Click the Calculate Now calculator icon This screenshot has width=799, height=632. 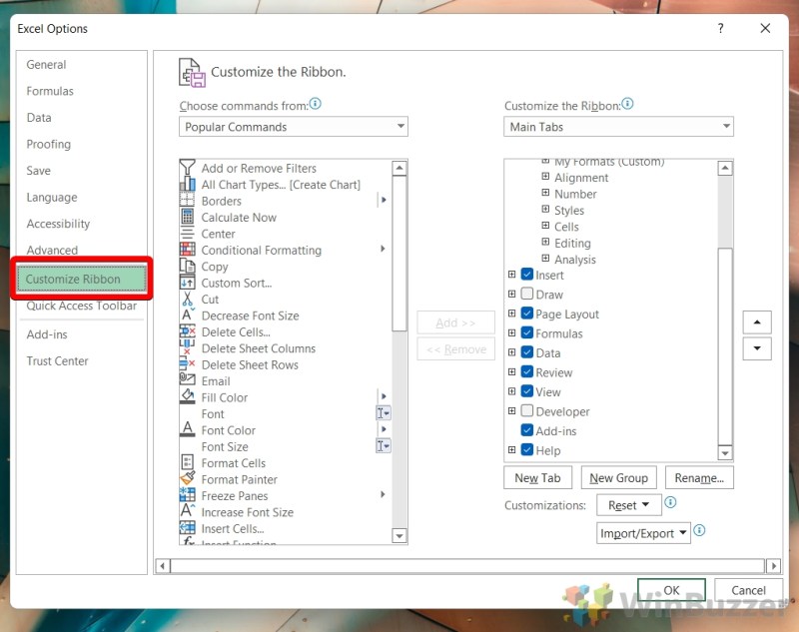point(187,217)
